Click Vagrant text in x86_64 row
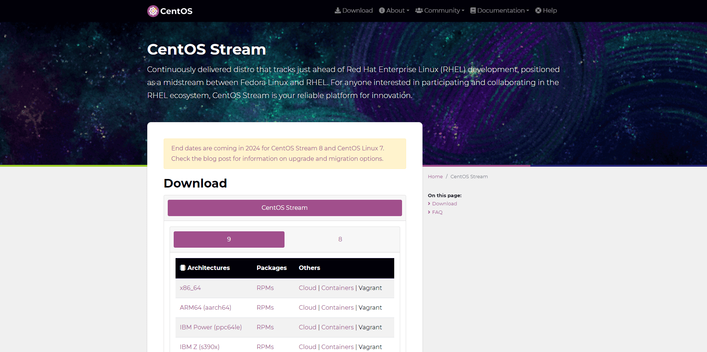Image resolution: width=707 pixels, height=352 pixels. [370, 288]
